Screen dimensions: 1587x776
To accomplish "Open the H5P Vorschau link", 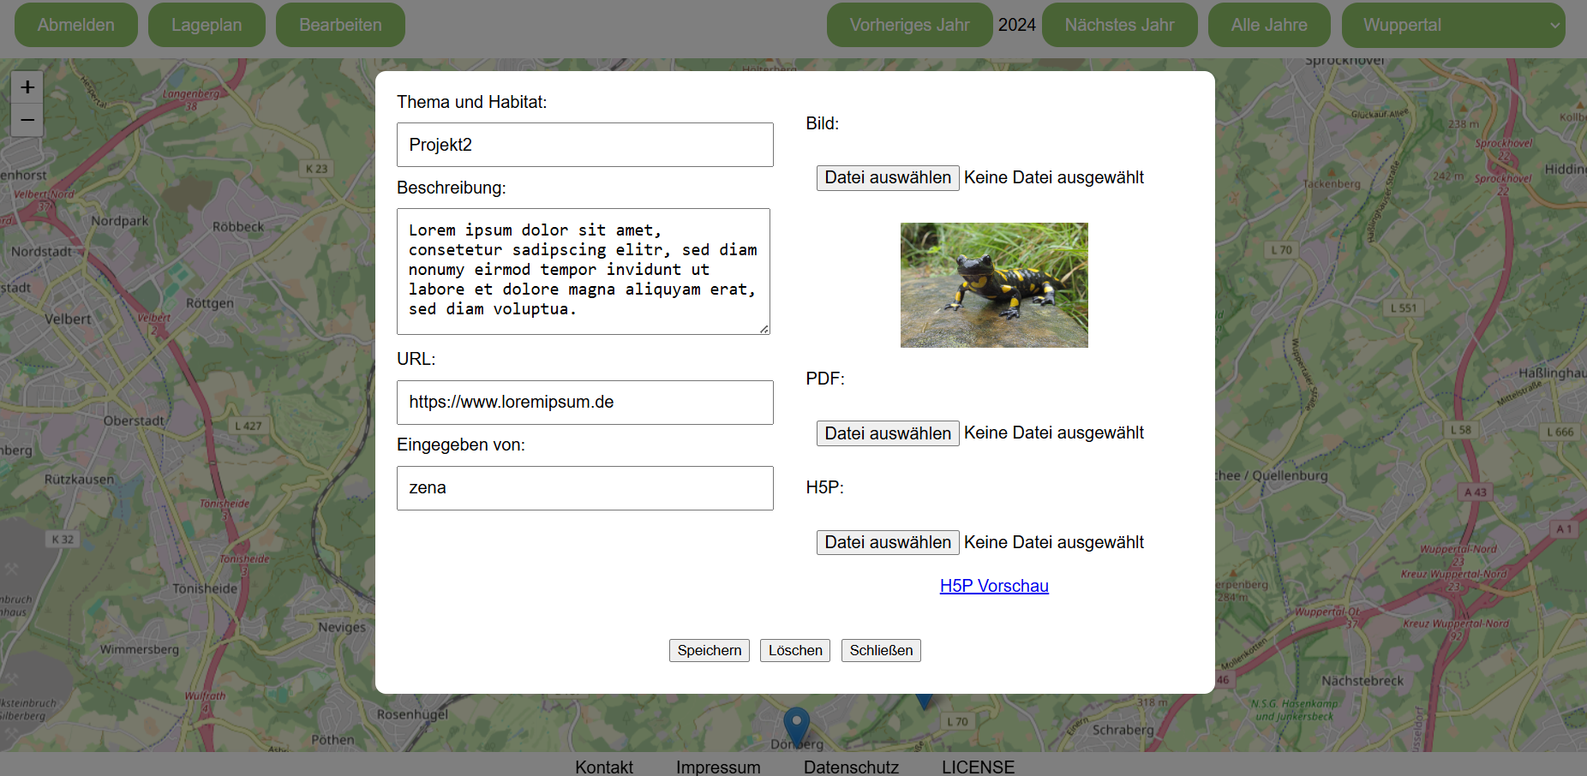I will (994, 586).
